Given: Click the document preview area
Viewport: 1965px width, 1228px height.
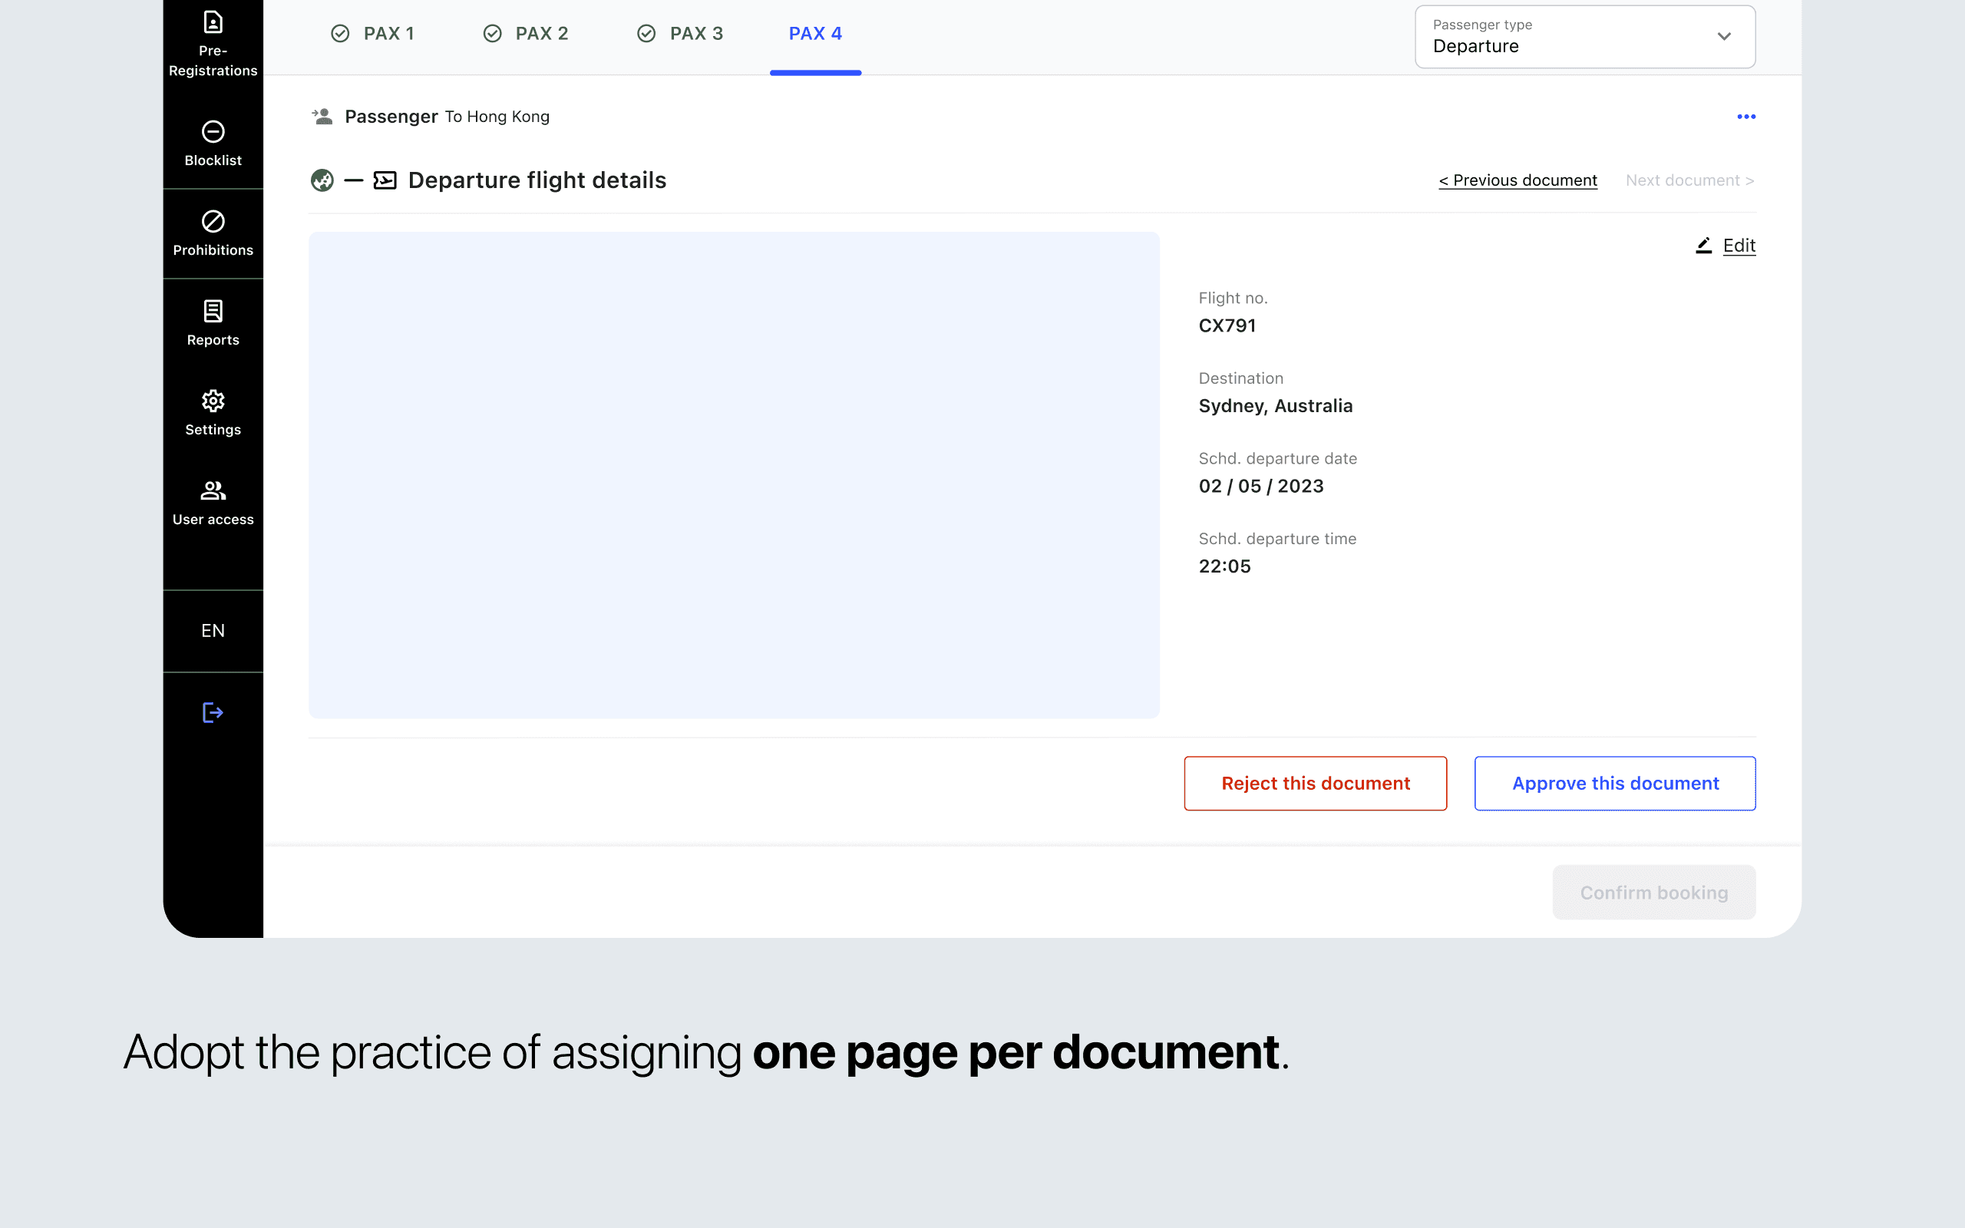Looking at the screenshot, I should pyautogui.click(x=733, y=474).
